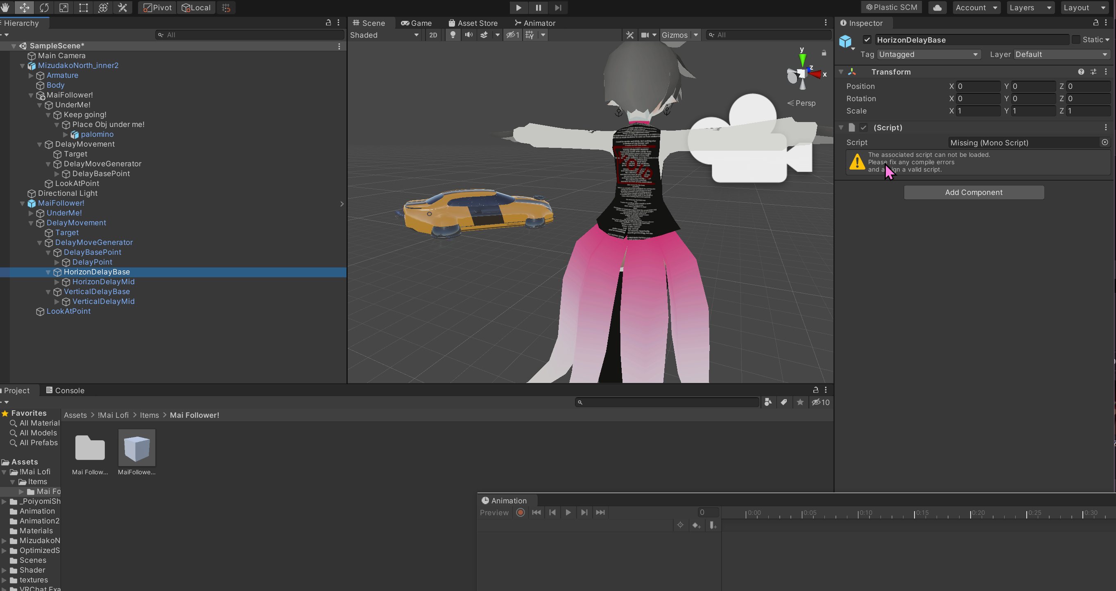1116x591 pixels.
Task: Toggle scene lighting in the Scene view
Action: (x=453, y=35)
